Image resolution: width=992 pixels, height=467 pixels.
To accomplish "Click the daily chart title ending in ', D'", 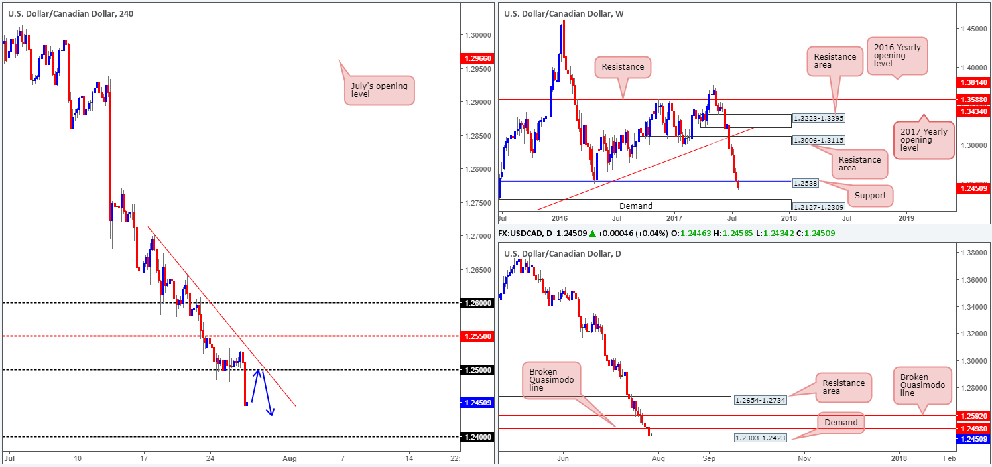I will point(563,253).
